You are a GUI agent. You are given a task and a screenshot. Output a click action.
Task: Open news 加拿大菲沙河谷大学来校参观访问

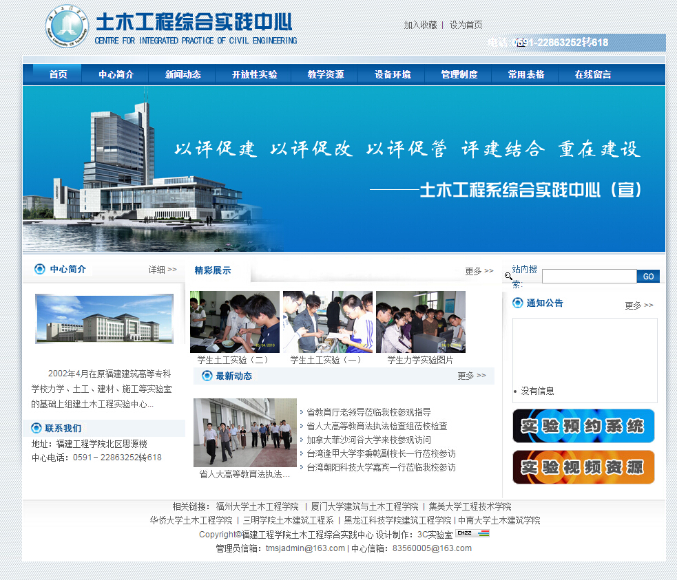(x=368, y=440)
